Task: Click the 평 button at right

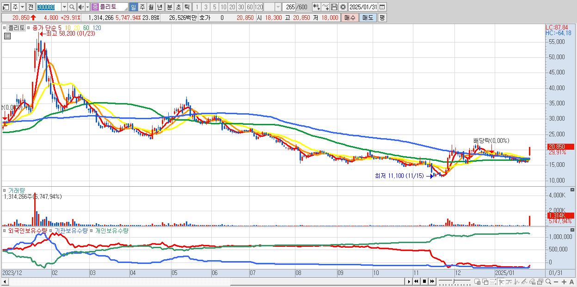Action: point(382,18)
